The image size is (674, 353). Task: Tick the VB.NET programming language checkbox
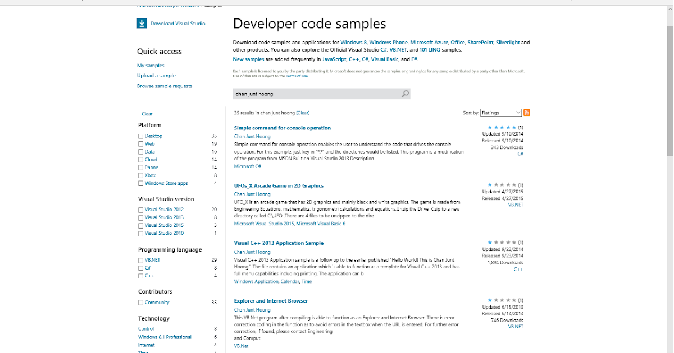click(x=140, y=260)
